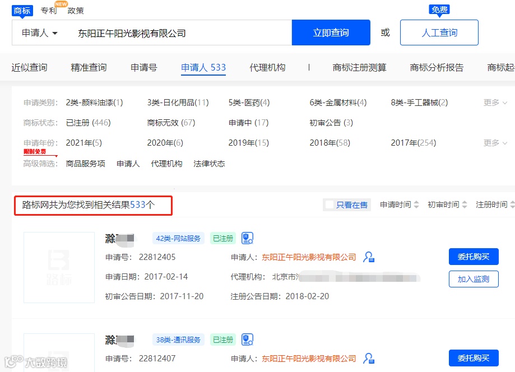This screenshot has height=372, width=515.
Task: Filter by 2类-颜料油漆(1)
Action: (x=94, y=103)
